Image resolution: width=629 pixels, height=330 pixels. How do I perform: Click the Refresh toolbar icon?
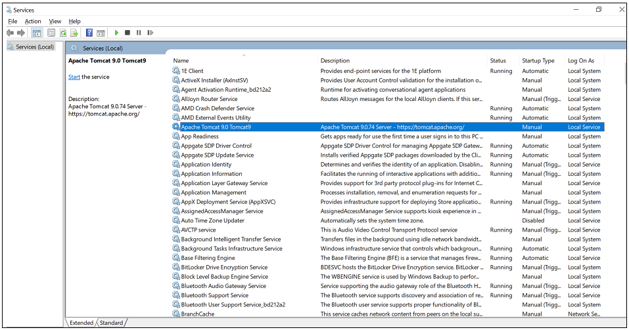tap(63, 33)
